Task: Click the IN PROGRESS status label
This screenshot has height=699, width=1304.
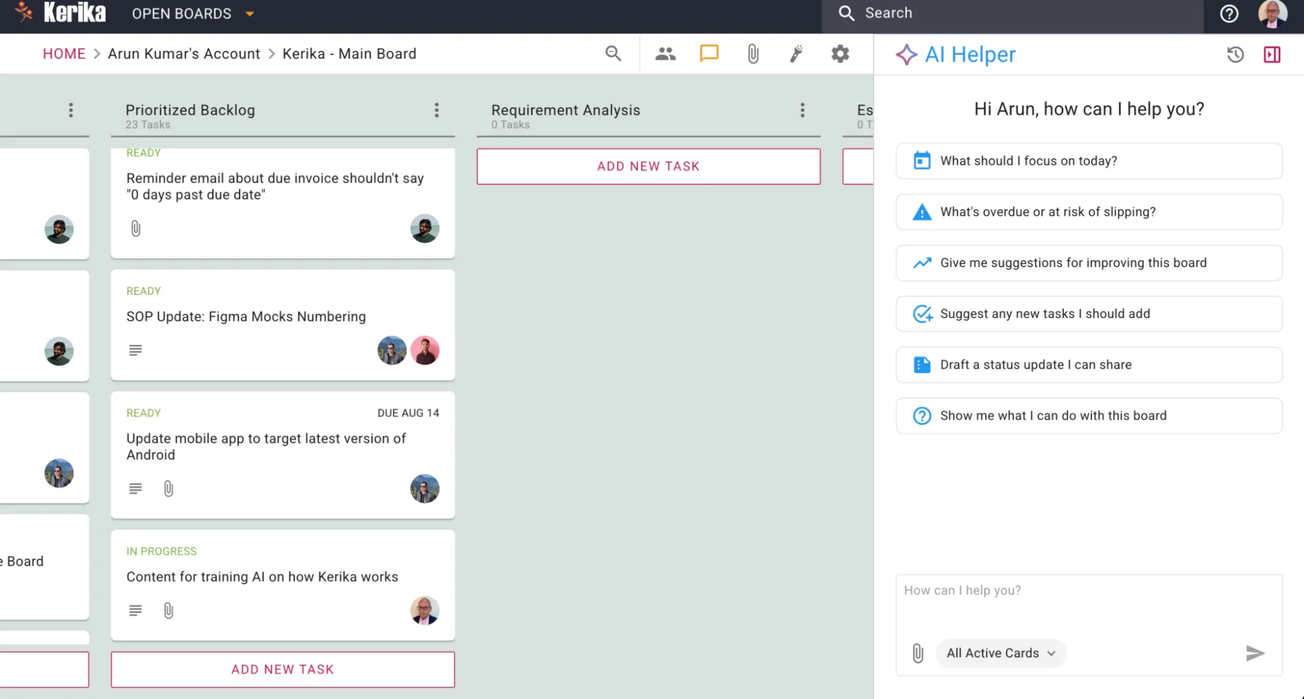Action: [x=161, y=551]
